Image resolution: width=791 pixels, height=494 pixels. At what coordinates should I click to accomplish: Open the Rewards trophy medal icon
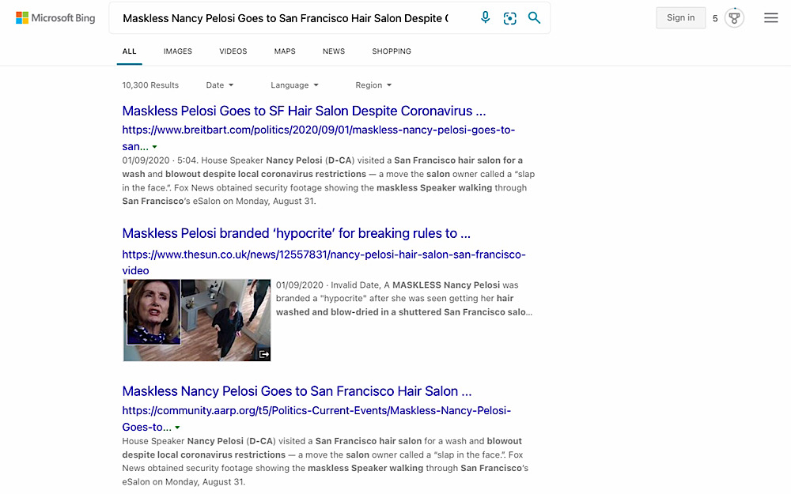coord(735,18)
